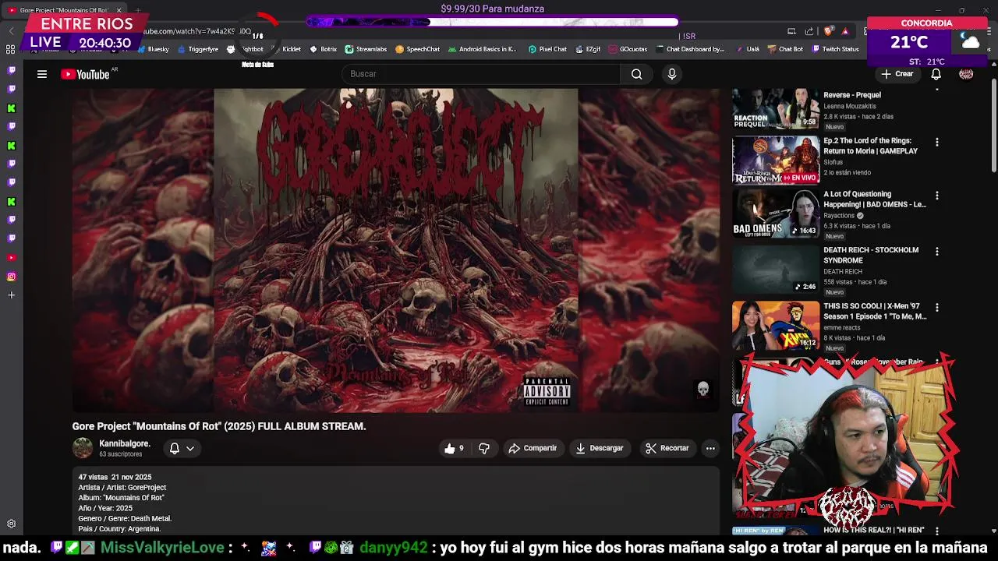Open the Return to Moria live thumbnail
This screenshot has height=561, width=998.
776,161
